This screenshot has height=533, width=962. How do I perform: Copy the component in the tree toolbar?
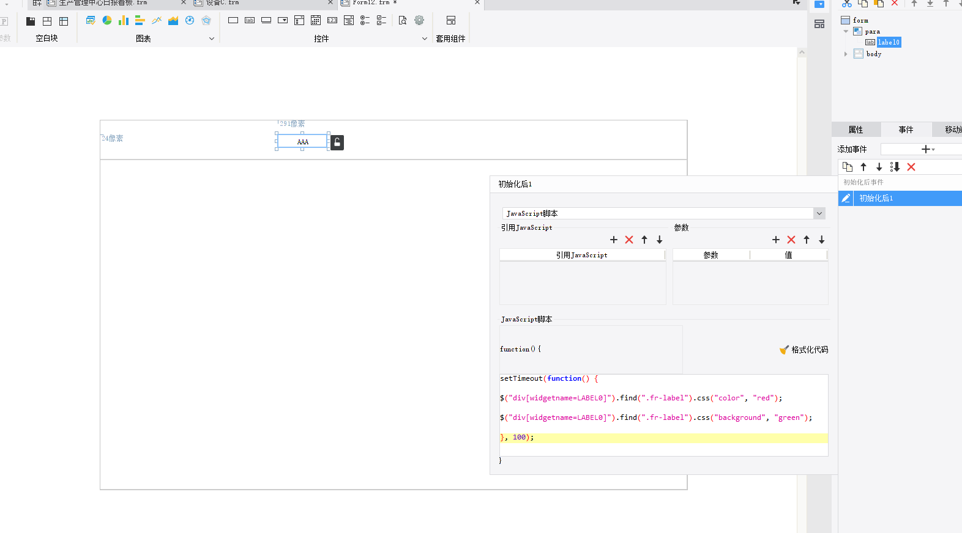pyautogui.click(x=863, y=3)
